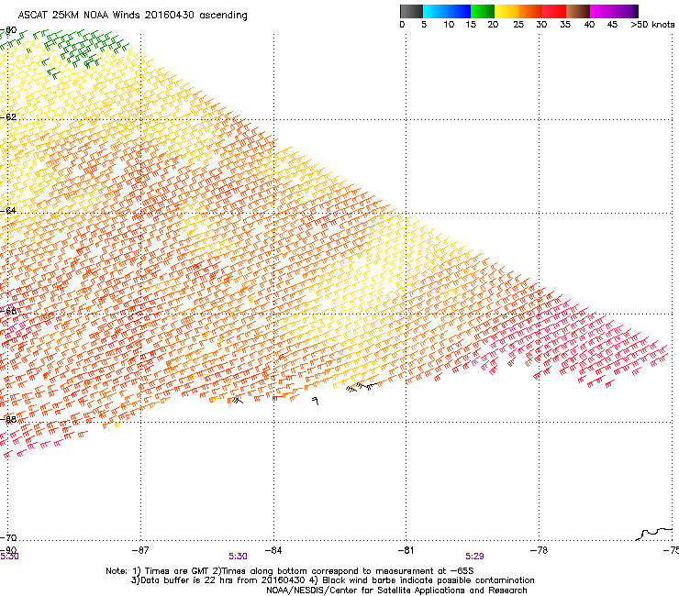Click the chart title 'ASCAT 25KM NOAA Winds 20160430 ascending'
The width and height of the screenshot is (679, 596).
[x=132, y=16]
